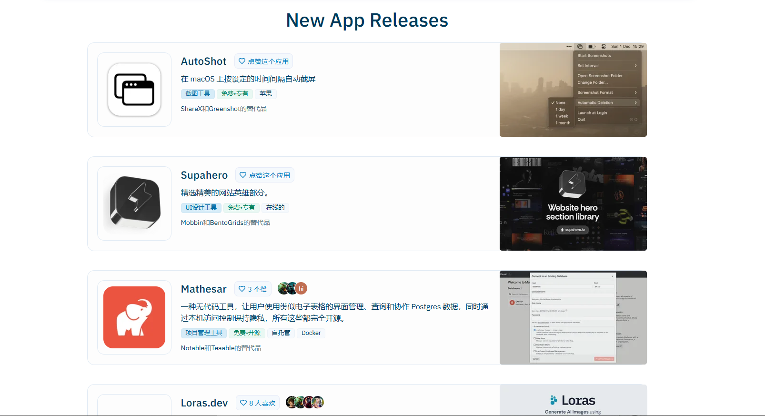Select the 免费•专有 tag on Supahero

[x=242, y=208]
